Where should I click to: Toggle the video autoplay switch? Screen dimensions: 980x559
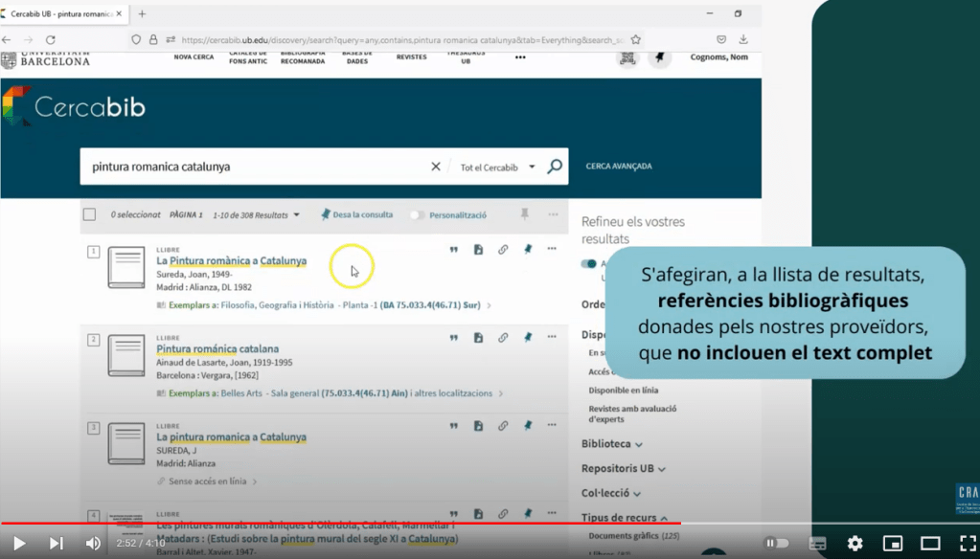776,544
